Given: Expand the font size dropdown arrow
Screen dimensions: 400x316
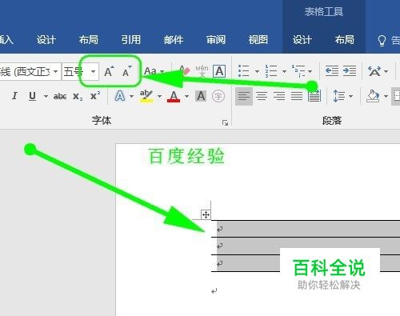Looking at the screenshot, I should pyautogui.click(x=93, y=71).
